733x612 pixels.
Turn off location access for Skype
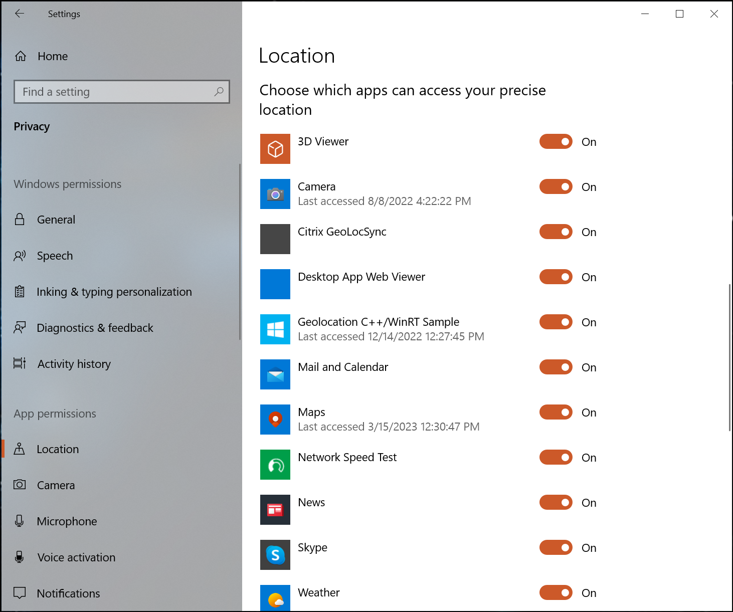556,547
